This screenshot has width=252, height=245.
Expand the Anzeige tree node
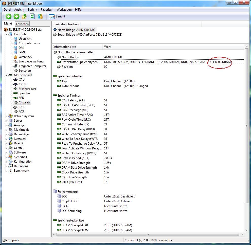pos(6,125)
